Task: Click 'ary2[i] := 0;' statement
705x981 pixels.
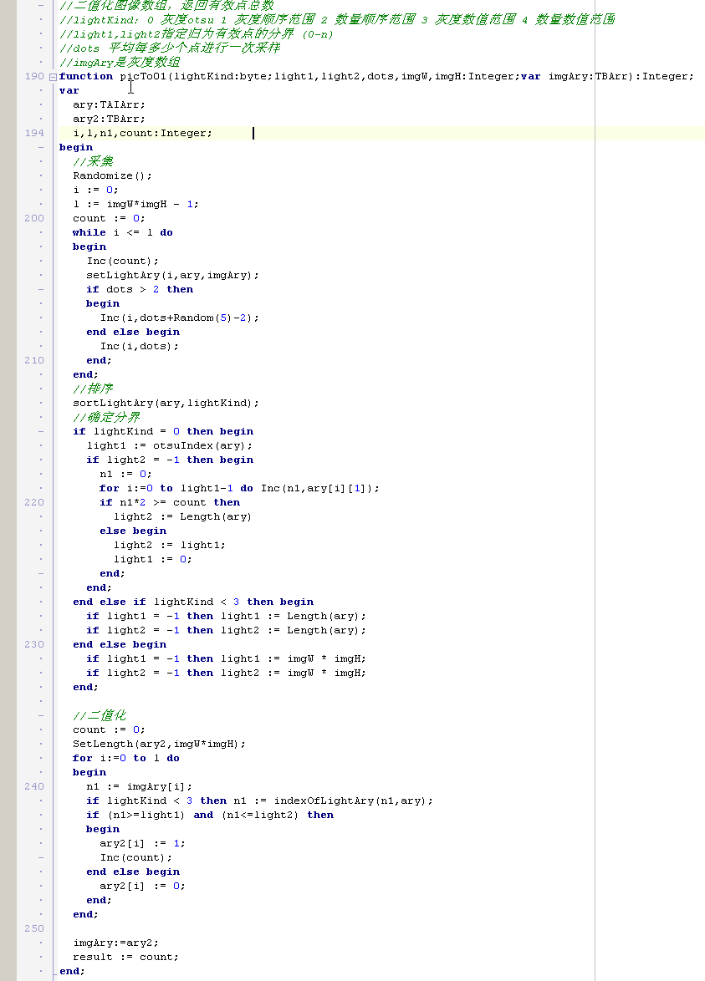Action: [143, 886]
